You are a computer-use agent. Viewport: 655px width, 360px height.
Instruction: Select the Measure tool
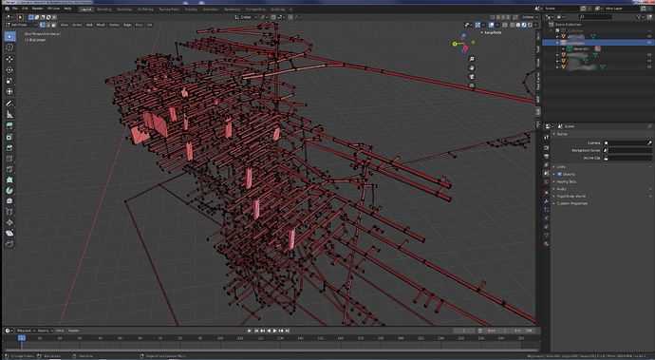pos(9,115)
